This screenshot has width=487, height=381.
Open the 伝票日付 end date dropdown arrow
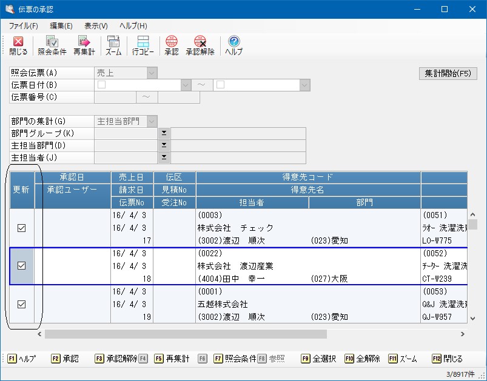point(304,85)
